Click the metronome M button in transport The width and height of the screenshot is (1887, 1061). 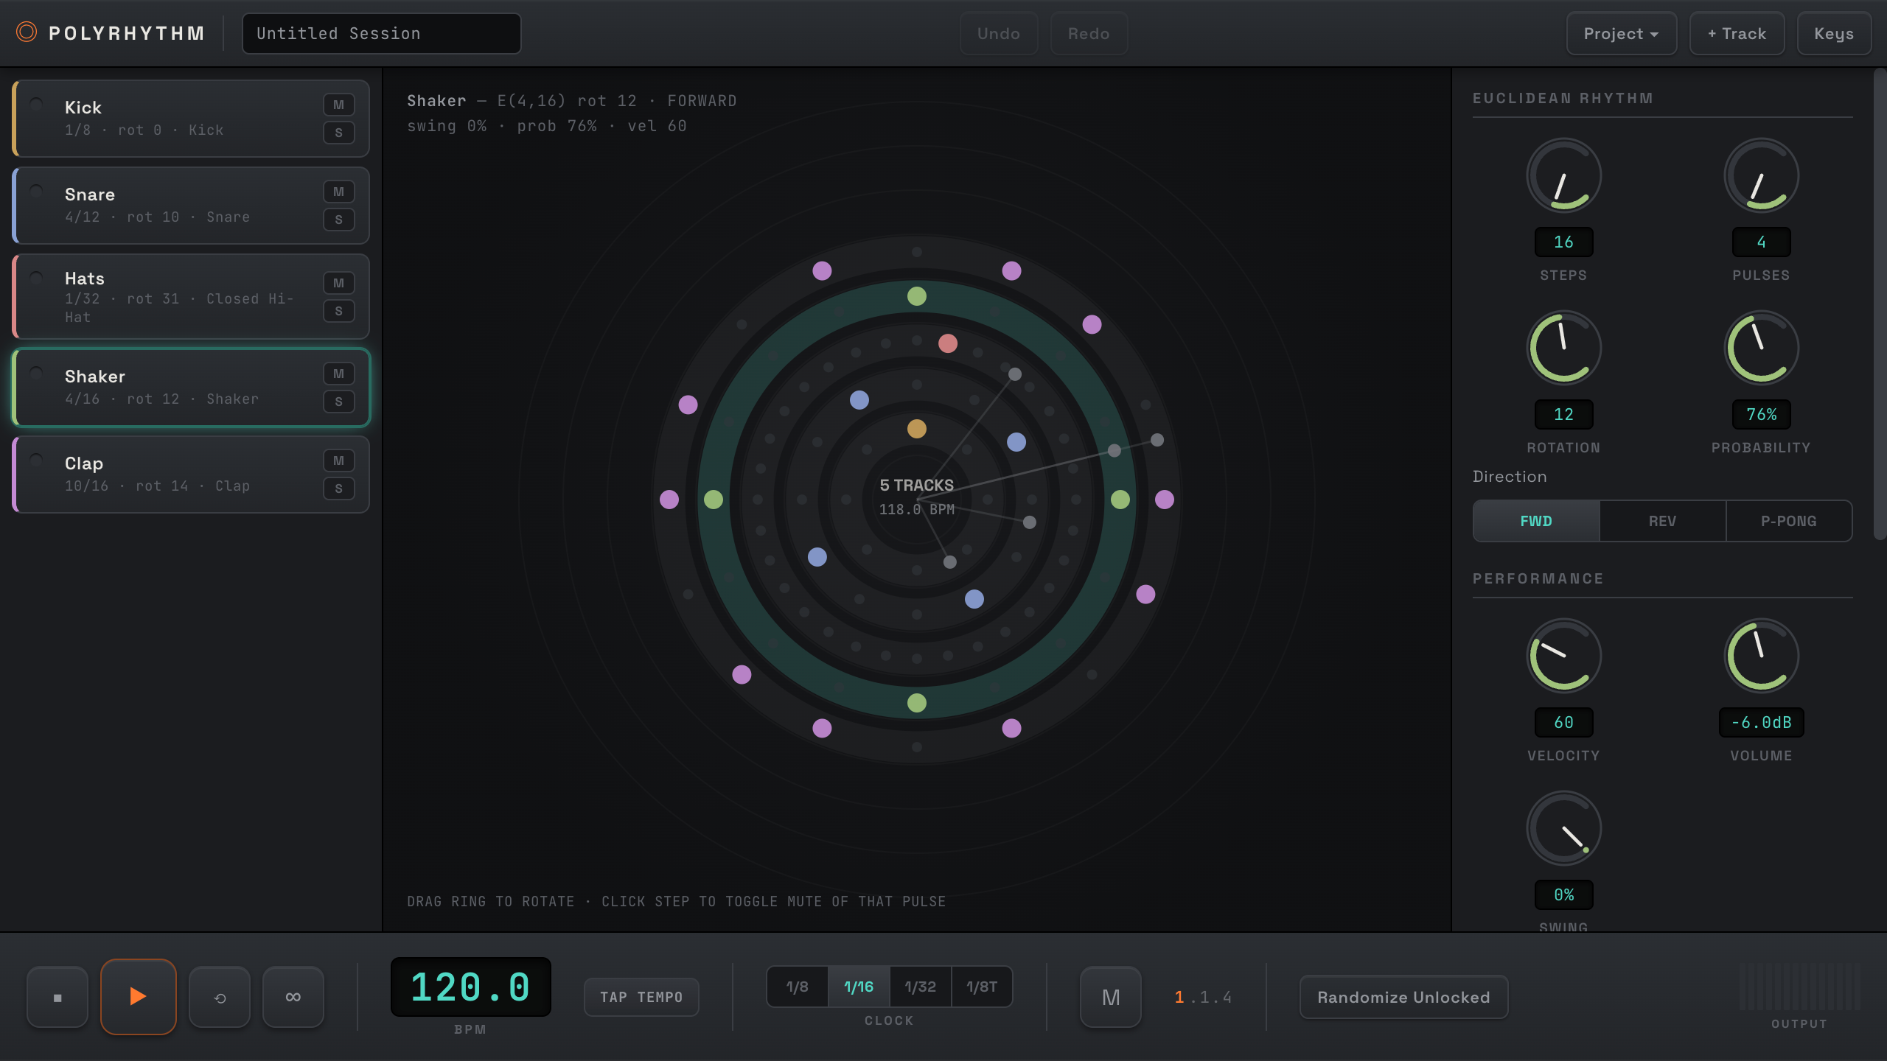click(x=1111, y=997)
